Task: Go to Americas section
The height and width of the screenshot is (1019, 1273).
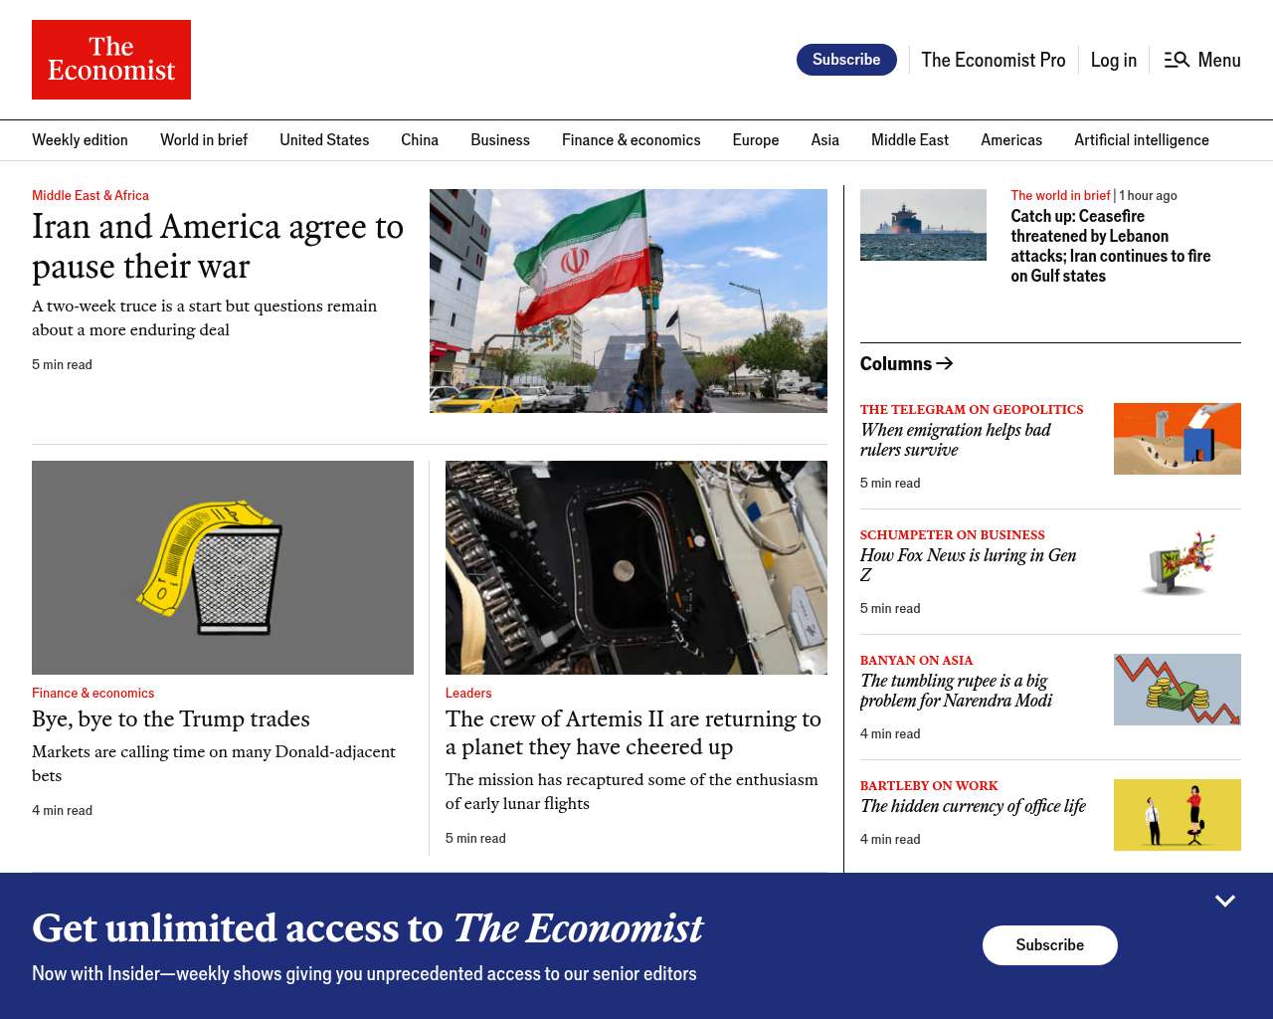Action: pos(1011,140)
